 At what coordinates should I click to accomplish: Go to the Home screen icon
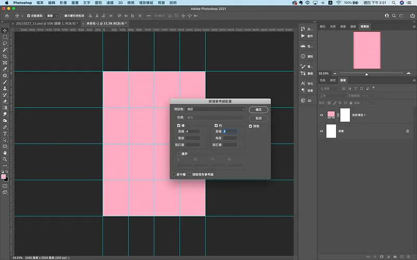pos(7,16)
